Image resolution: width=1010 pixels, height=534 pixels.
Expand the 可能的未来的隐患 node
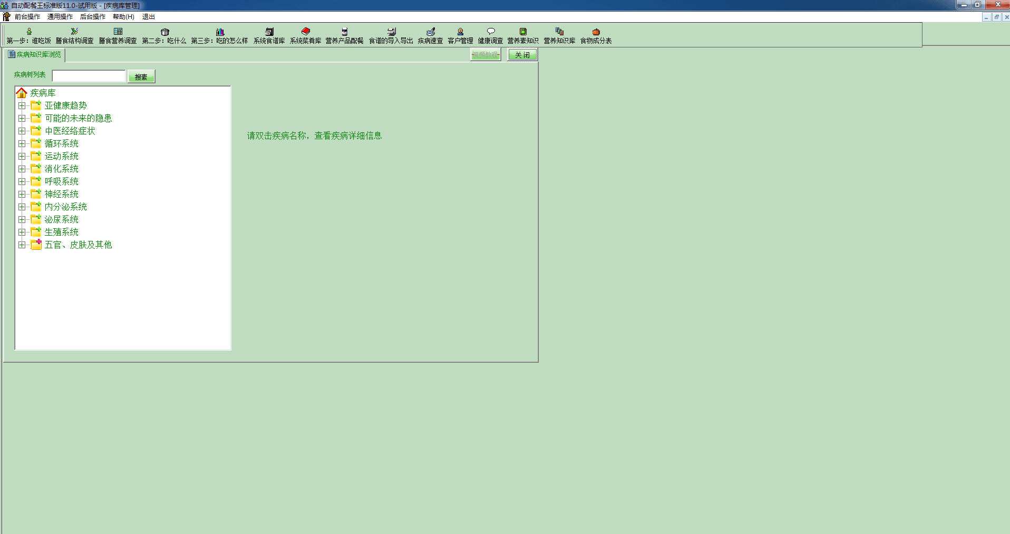22,118
